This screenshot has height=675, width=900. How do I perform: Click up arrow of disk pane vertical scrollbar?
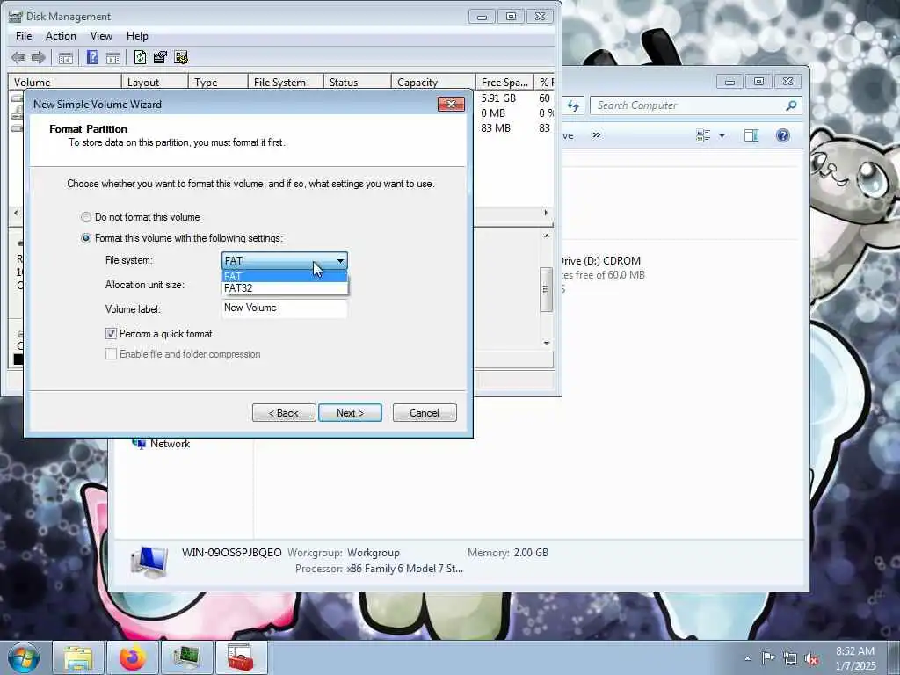pyautogui.click(x=547, y=236)
